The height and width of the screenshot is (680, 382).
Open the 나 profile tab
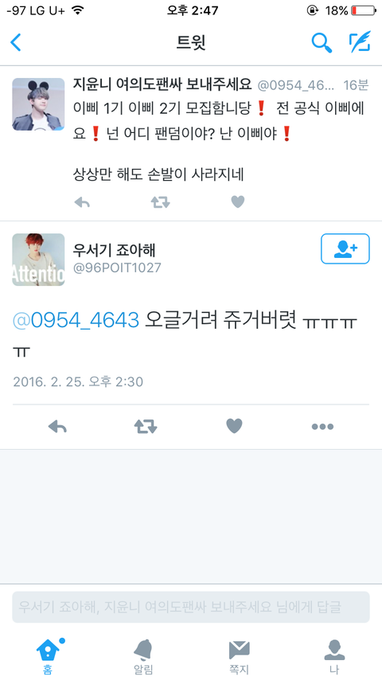[334, 657]
